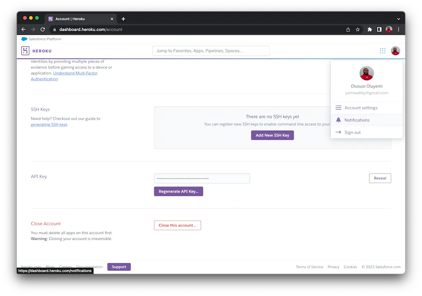Open Privacy footer link

tap(333, 267)
